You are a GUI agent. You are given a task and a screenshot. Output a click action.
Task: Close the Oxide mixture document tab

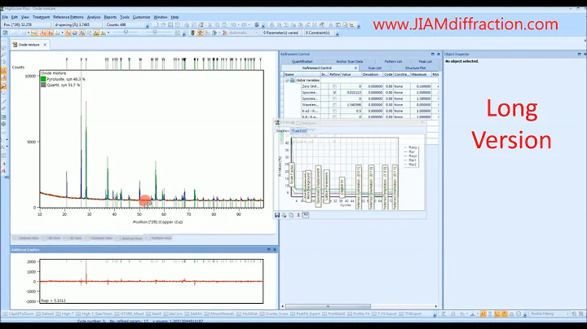(45, 45)
